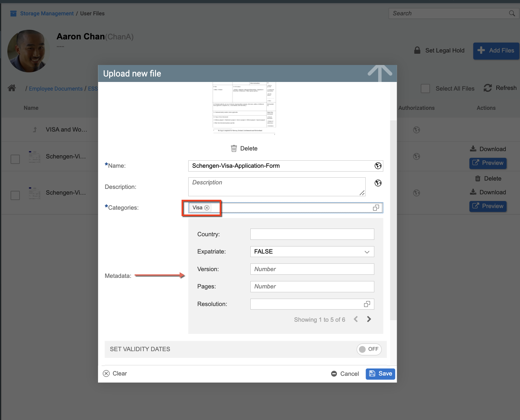Click the home icon in breadcrumb
520x420 pixels.
click(12, 88)
